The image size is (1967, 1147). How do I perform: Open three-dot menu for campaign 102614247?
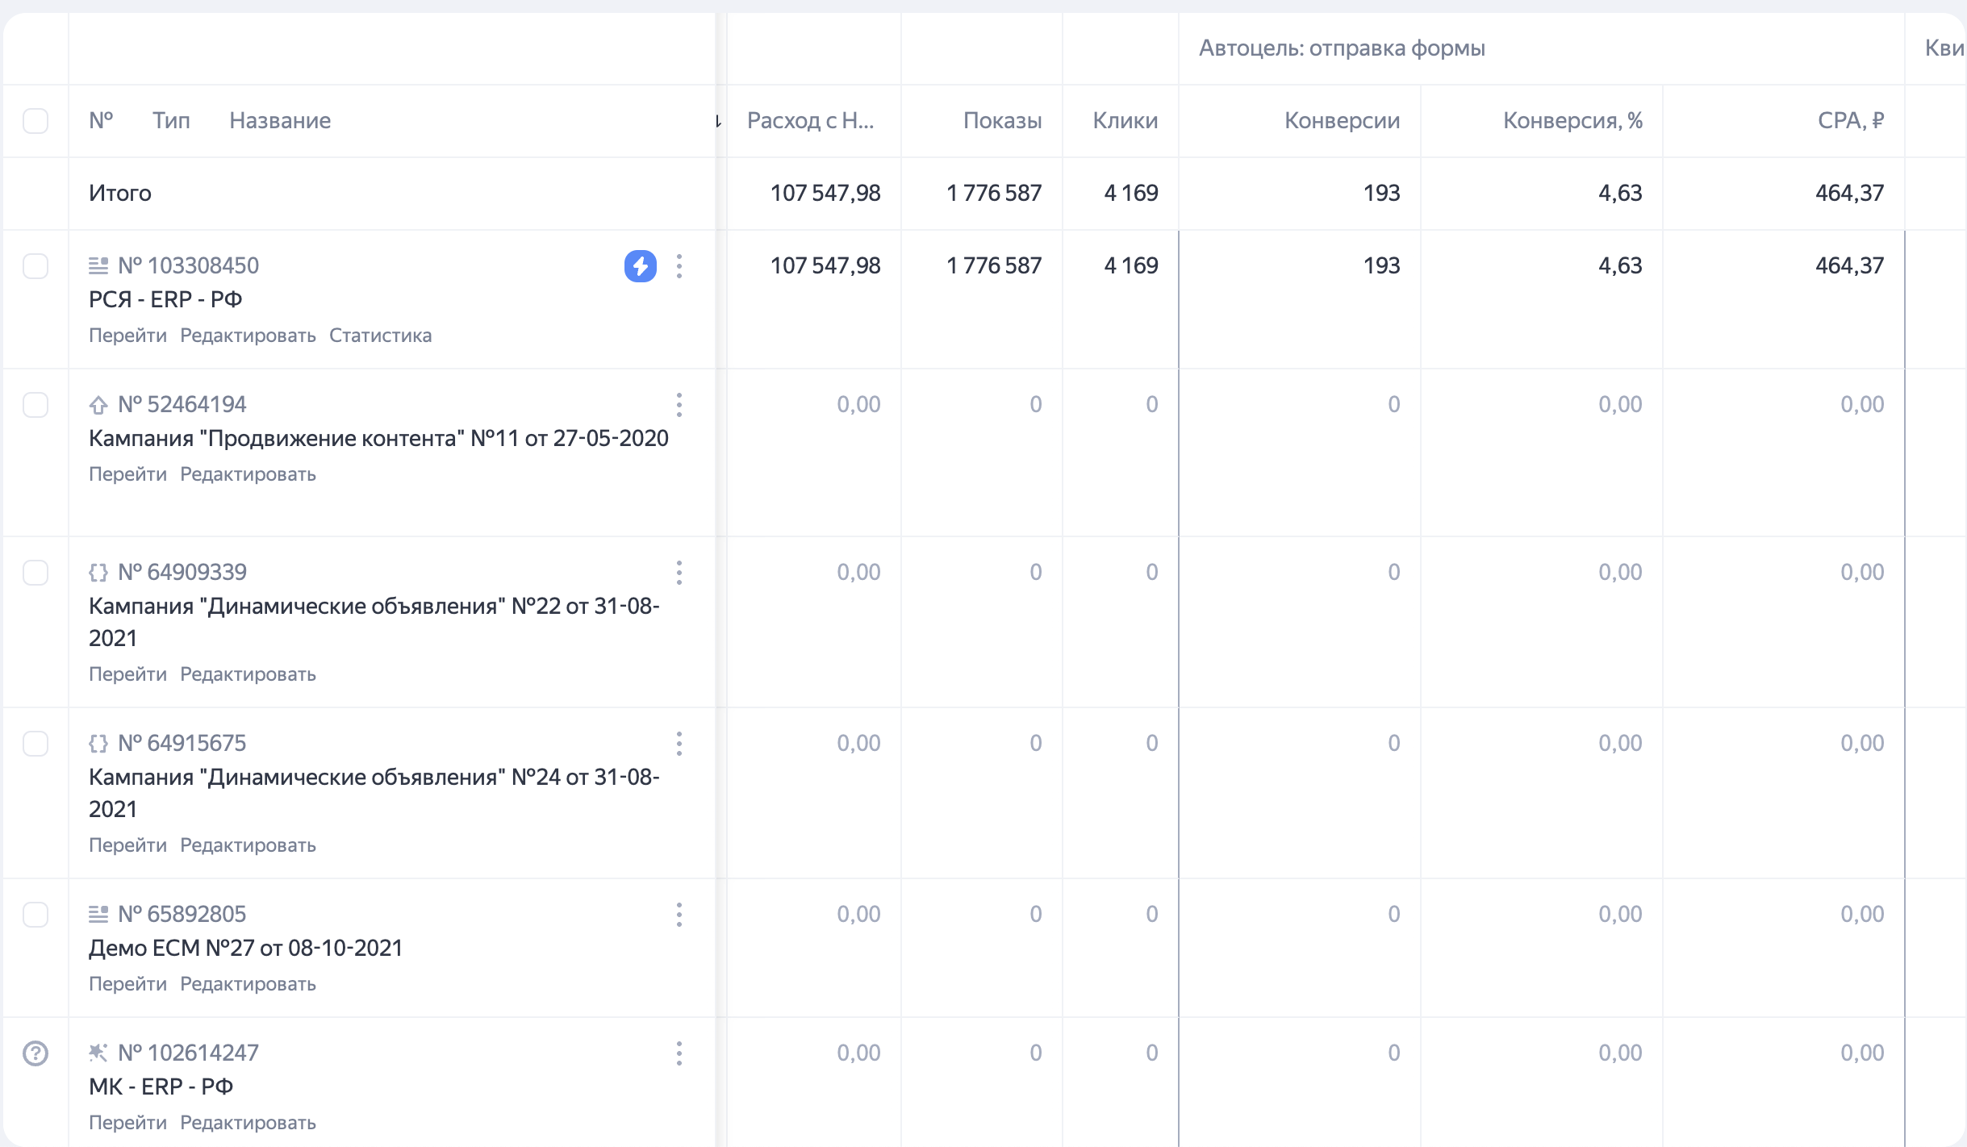coord(679,1053)
